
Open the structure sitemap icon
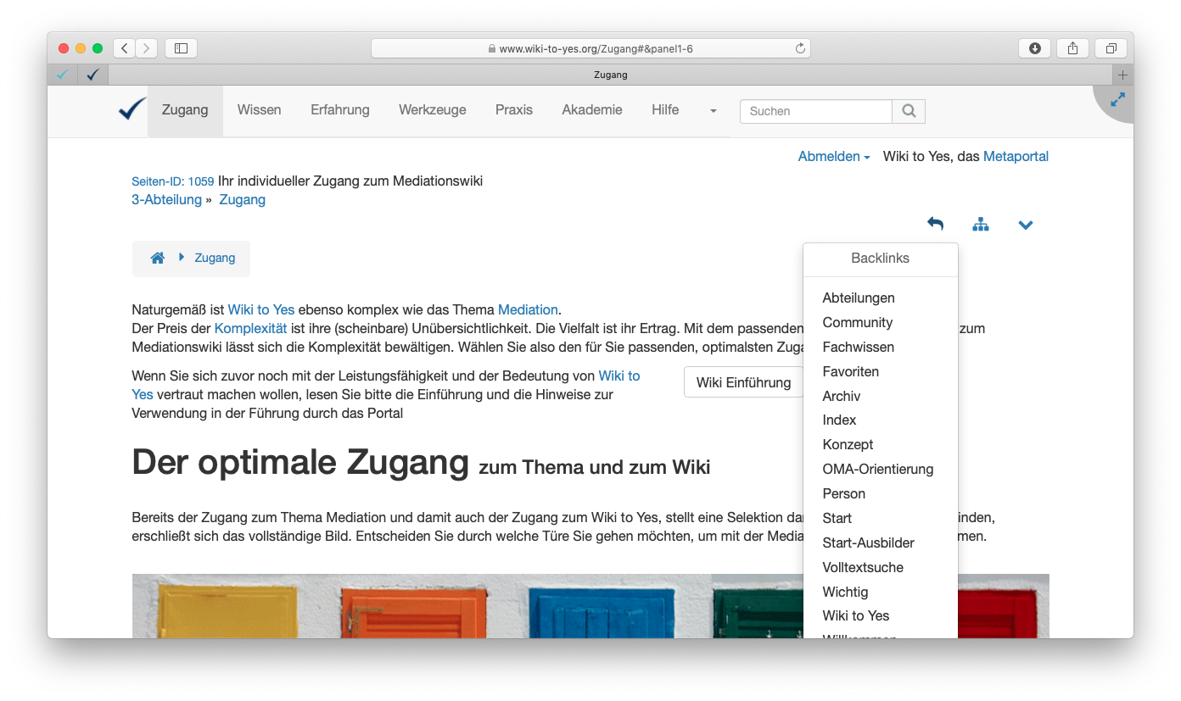click(x=981, y=225)
